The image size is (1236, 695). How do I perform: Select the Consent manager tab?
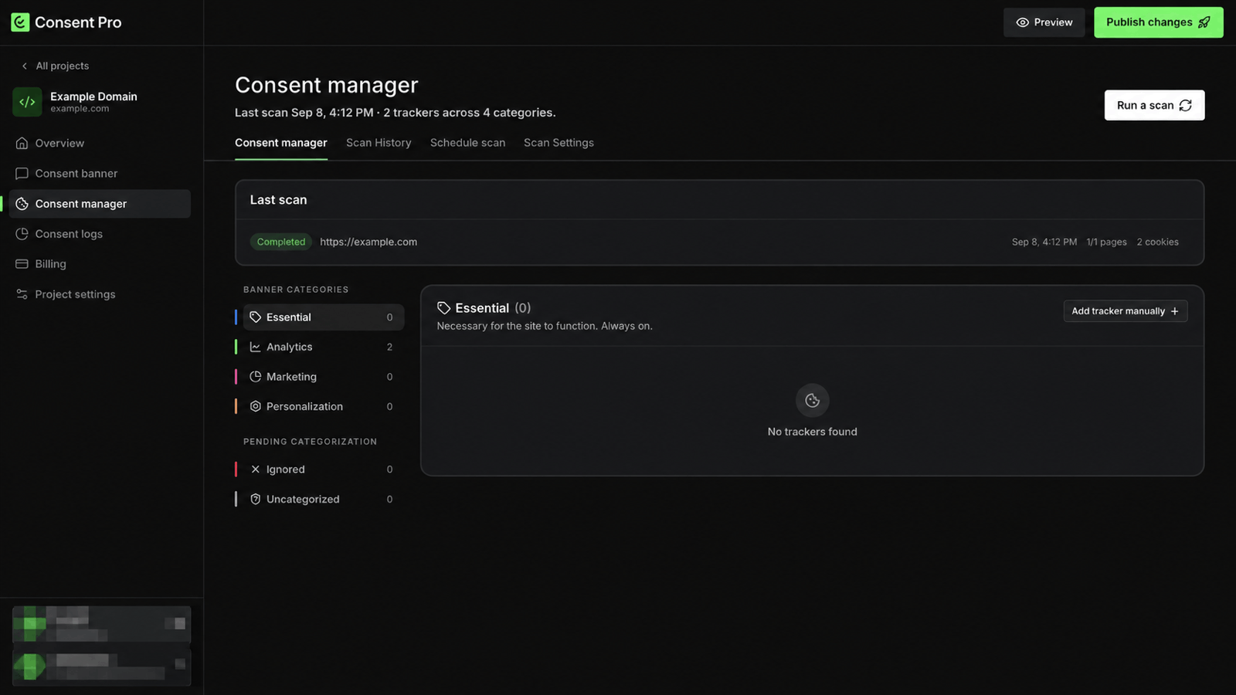pyautogui.click(x=281, y=143)
